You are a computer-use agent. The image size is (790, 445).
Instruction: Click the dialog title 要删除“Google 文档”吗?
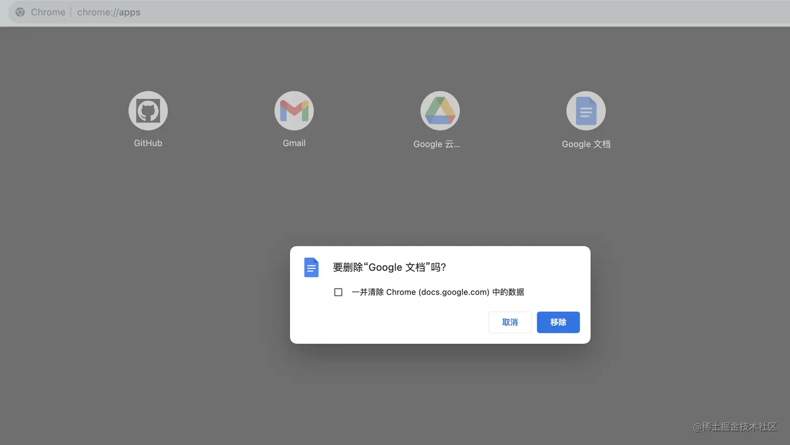pos(389,267)
